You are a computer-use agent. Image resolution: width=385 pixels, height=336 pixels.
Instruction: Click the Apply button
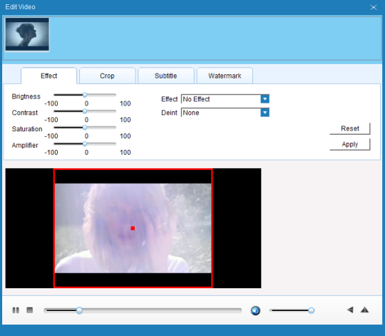(350, 144)
